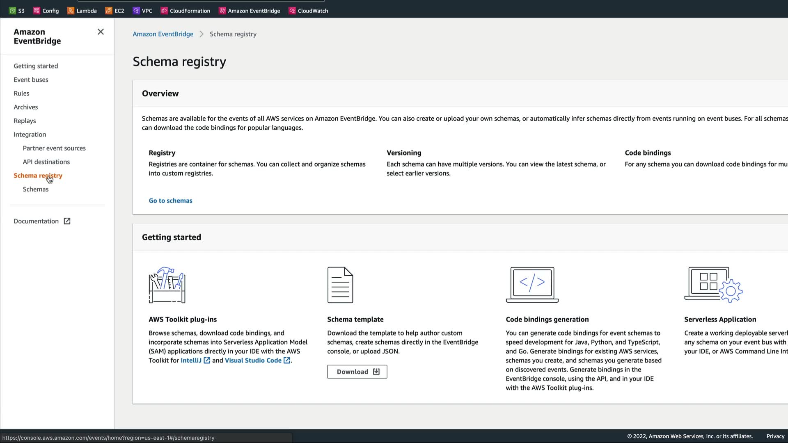Select Schemas under Schema registry
The width and height of the screenshot is (788, 443).
[x=36, y=189]
